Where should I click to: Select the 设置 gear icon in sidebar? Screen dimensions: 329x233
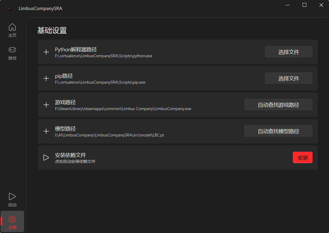[x=12, y=219]
